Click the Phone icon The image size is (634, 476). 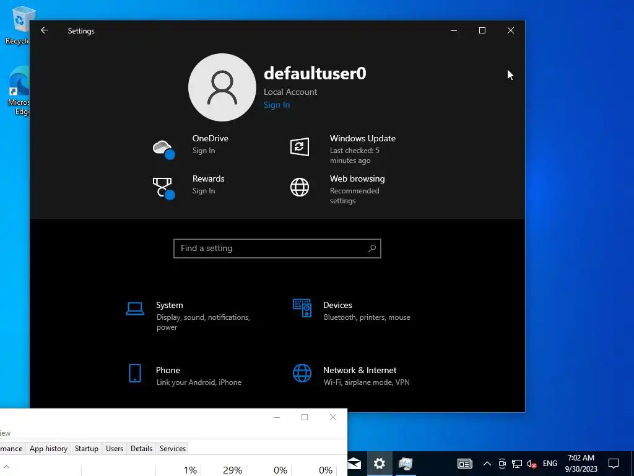coord(135,372)
